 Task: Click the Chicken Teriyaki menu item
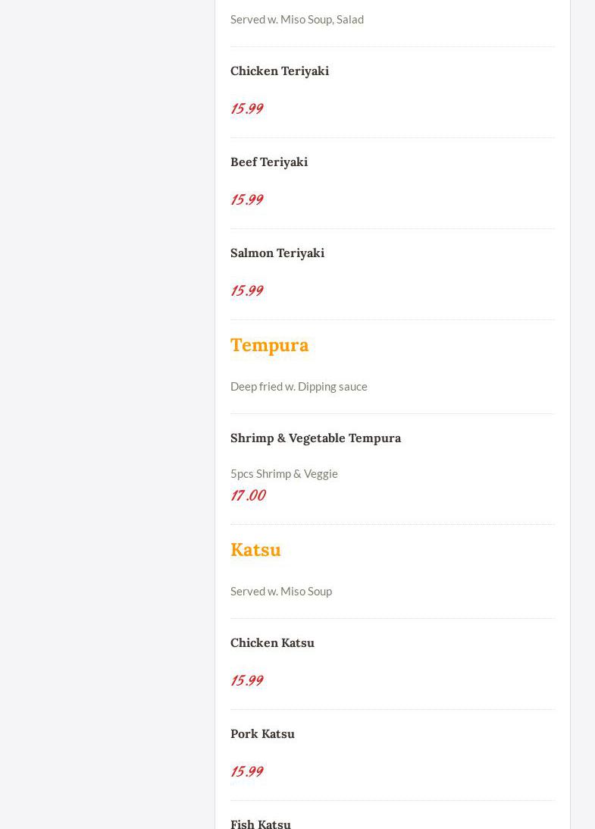coord(279,71)
